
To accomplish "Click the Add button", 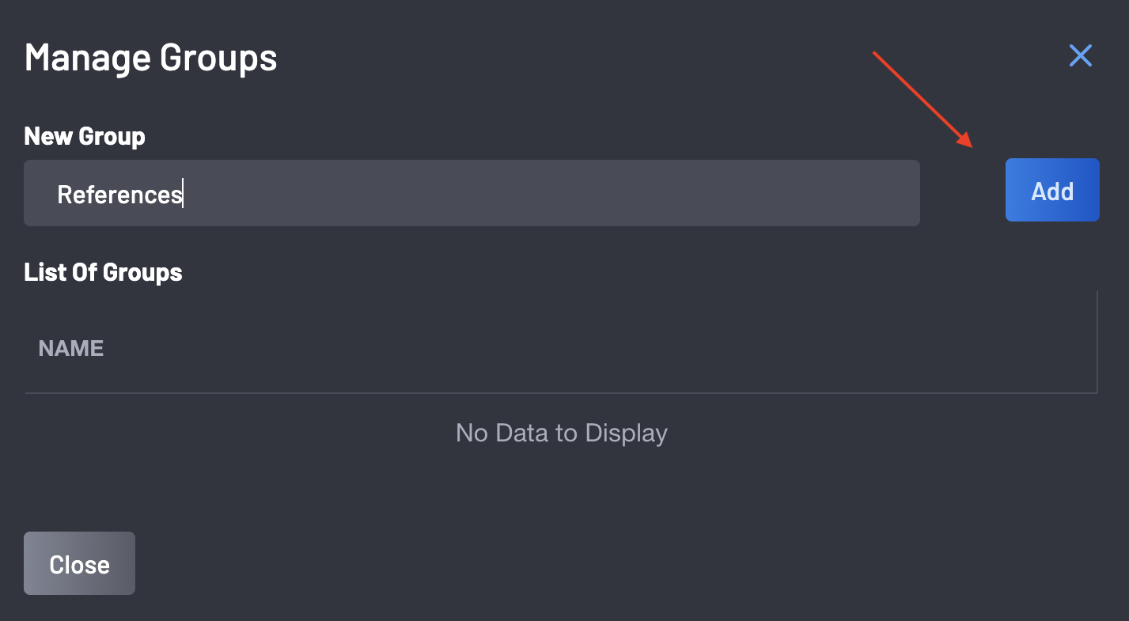I will [x=1051, y=191].
